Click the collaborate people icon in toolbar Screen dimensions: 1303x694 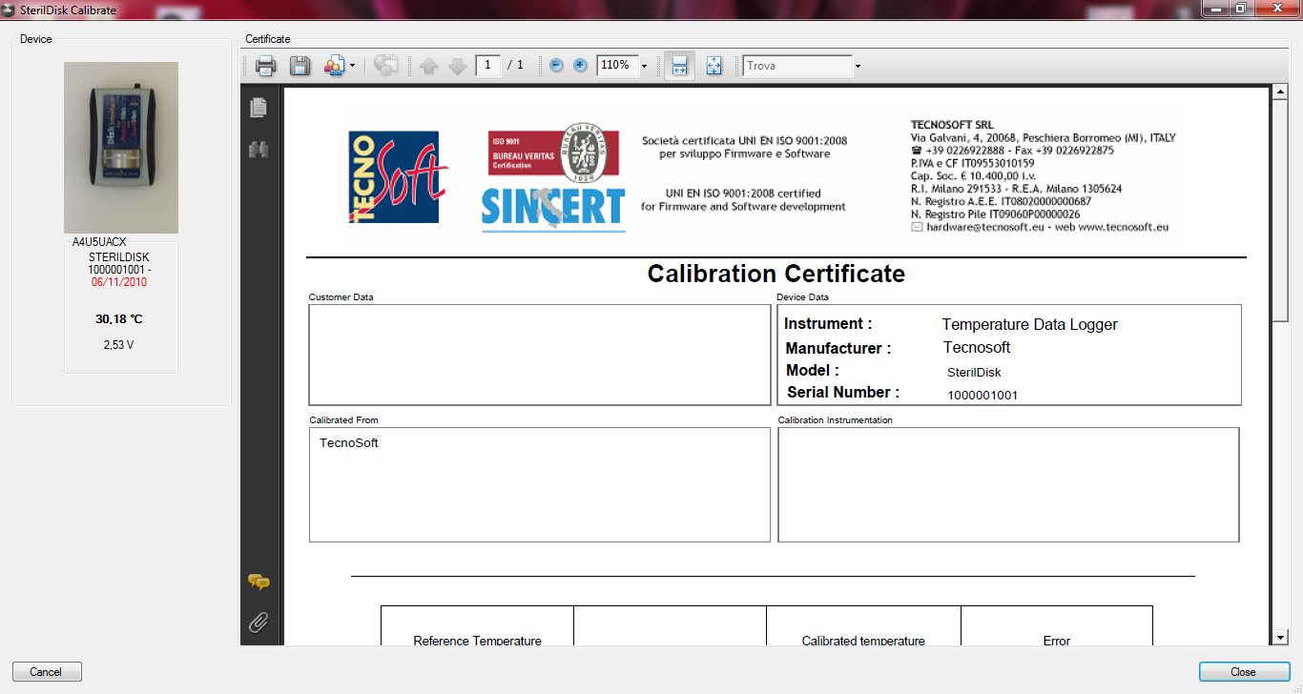(x=334, y=66)
